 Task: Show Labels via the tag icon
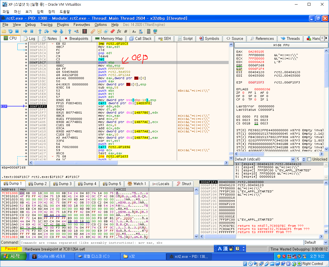[106, 31]
